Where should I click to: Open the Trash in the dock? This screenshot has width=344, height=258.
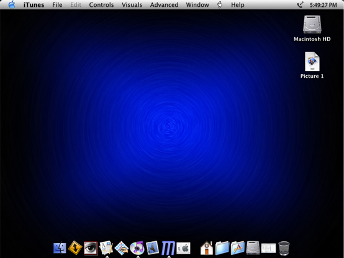[x=284, y=248]
